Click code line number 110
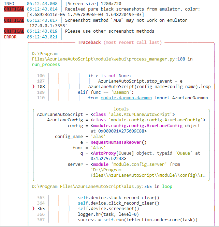The width and height of the screenshot is (219, 227). coord(41,98)
